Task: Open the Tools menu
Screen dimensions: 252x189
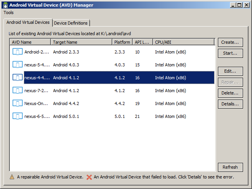Action: pos(9,12)
